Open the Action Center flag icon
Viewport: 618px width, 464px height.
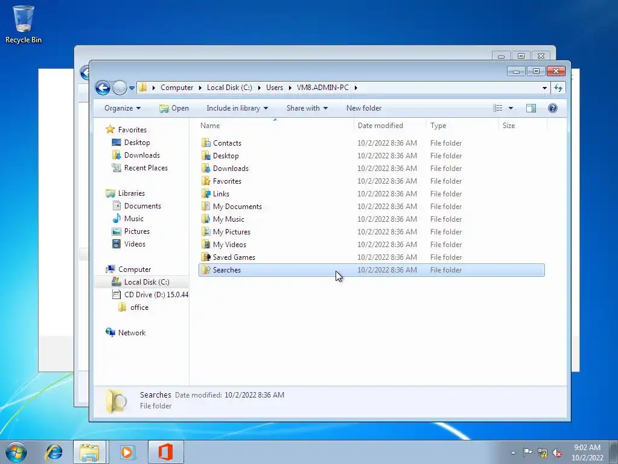[x=527, y=453]
